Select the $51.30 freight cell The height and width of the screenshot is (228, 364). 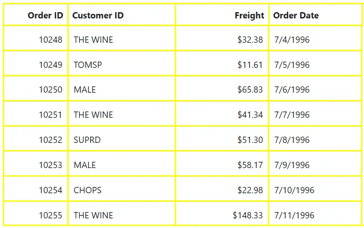[x=250, y=140]
